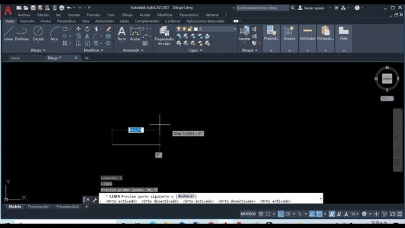Activate the Stretch tool

(x=78, y=43)
